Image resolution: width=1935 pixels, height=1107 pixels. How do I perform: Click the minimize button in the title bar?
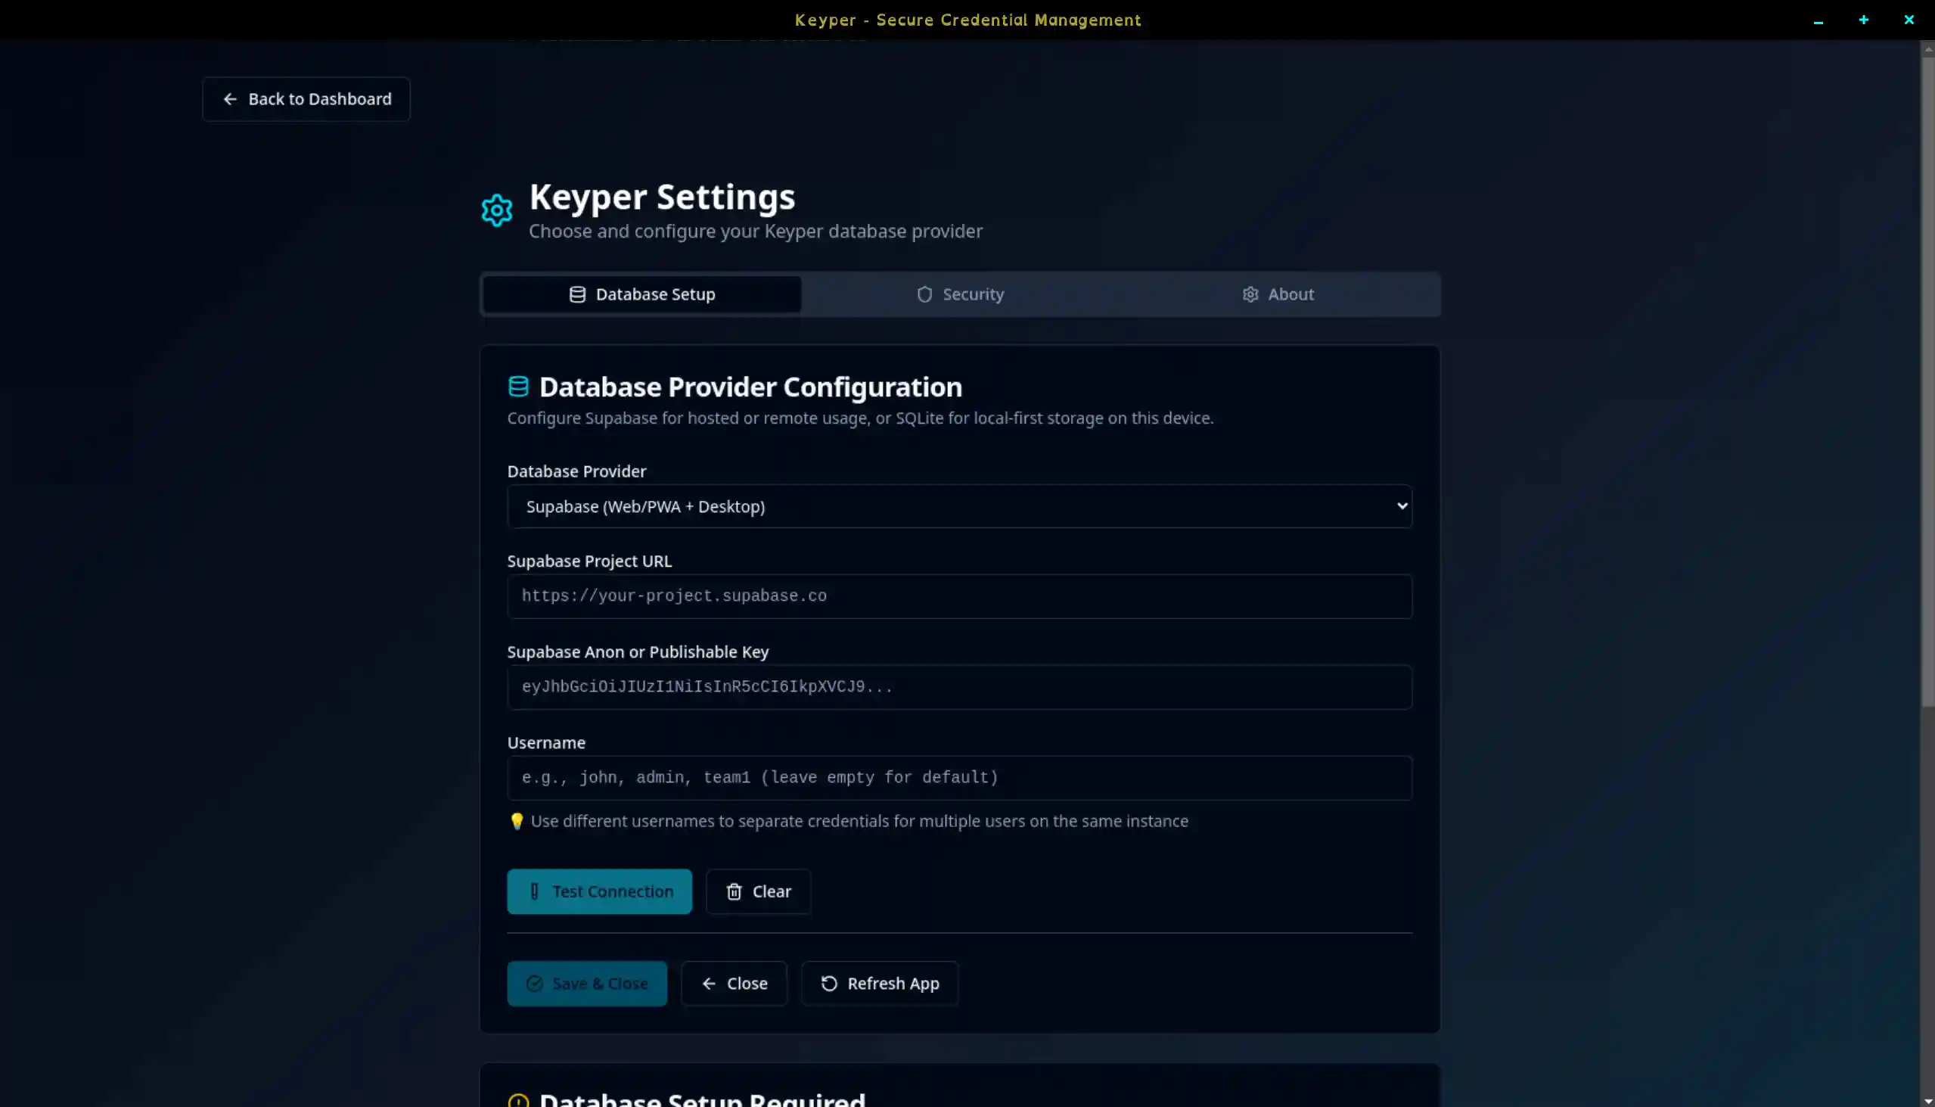click(x=1818, y=20)
